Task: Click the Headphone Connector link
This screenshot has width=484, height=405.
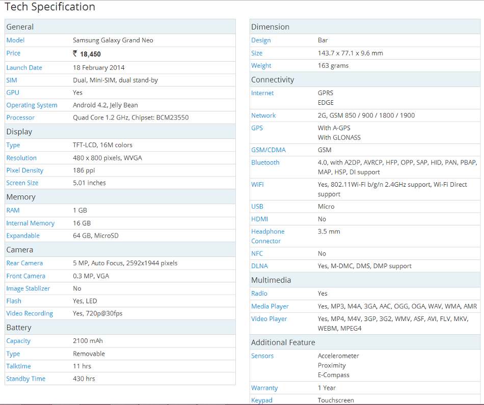Action: click(267, 236)
